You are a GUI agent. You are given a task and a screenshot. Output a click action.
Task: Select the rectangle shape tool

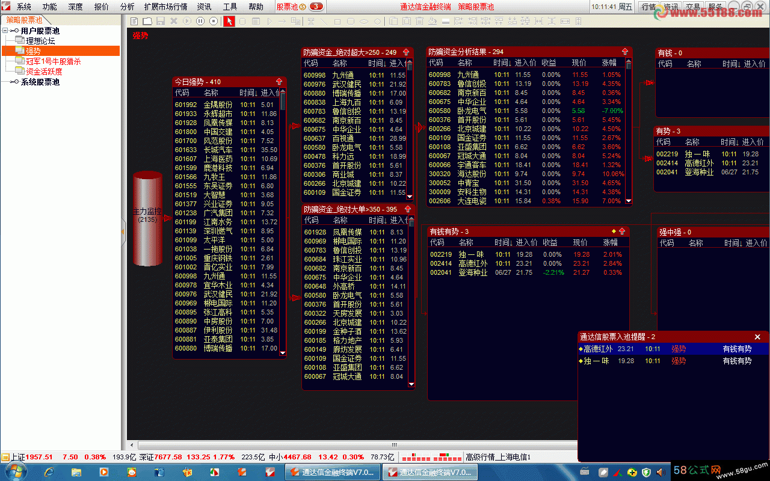[x=337, y=21]
